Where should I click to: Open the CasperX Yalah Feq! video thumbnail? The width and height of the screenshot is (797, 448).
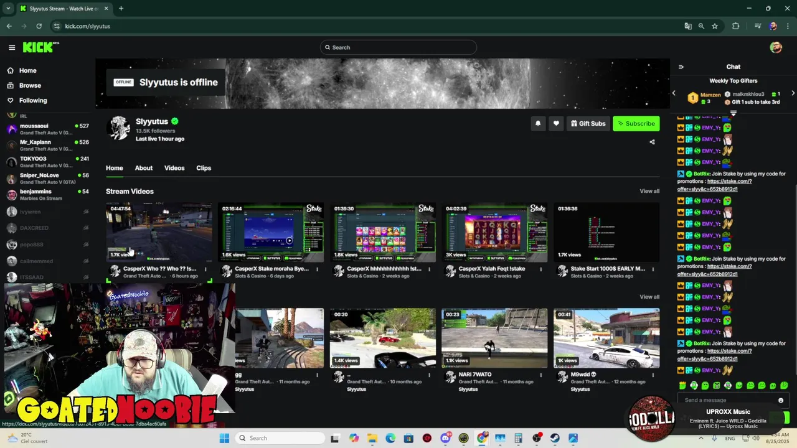tap(495, 232)
